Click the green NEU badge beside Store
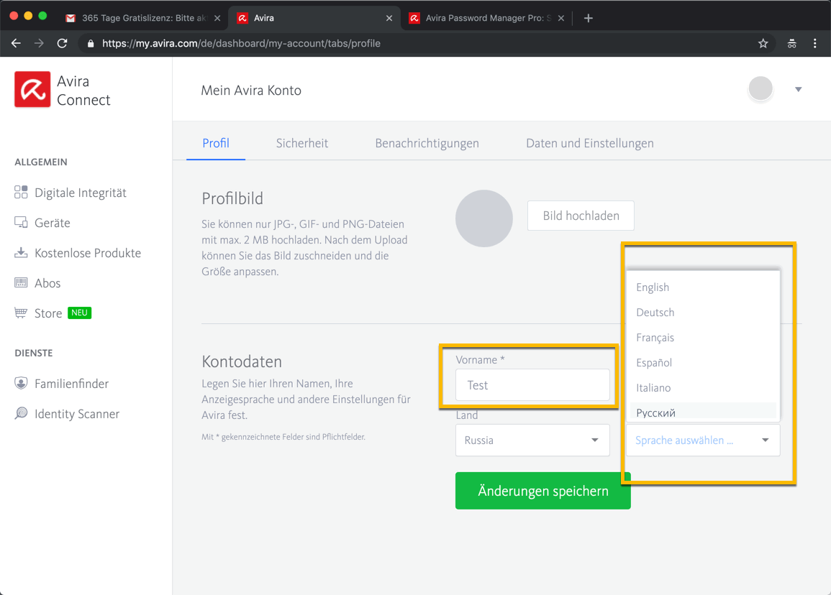 click(79, 313)
